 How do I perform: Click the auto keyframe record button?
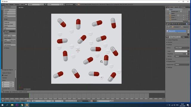click(92, 101)
